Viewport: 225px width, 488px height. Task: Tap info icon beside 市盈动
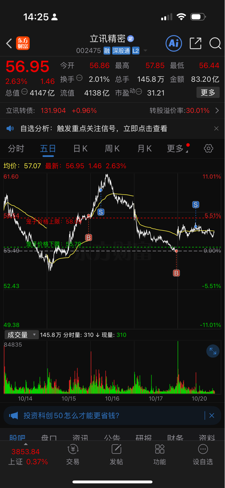click(x=139, y=92)
